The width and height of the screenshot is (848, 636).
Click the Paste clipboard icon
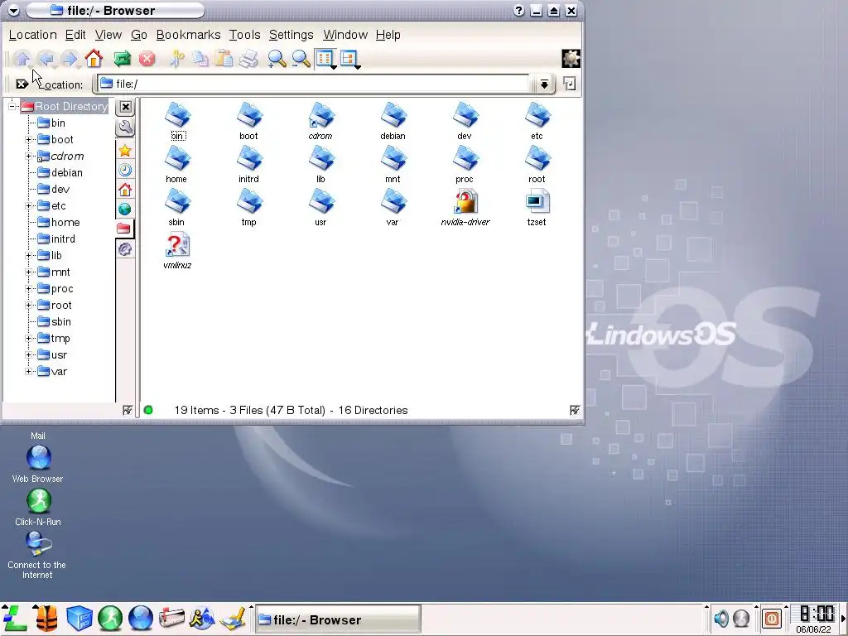[x=224, y=59]
